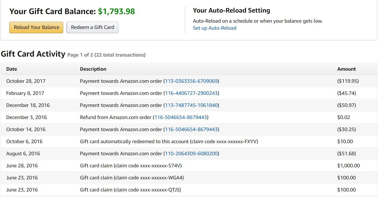The width and height of the screenshot is (387, 197).
Task: Select the $0.02 refund amount
Action: point(343,117)
